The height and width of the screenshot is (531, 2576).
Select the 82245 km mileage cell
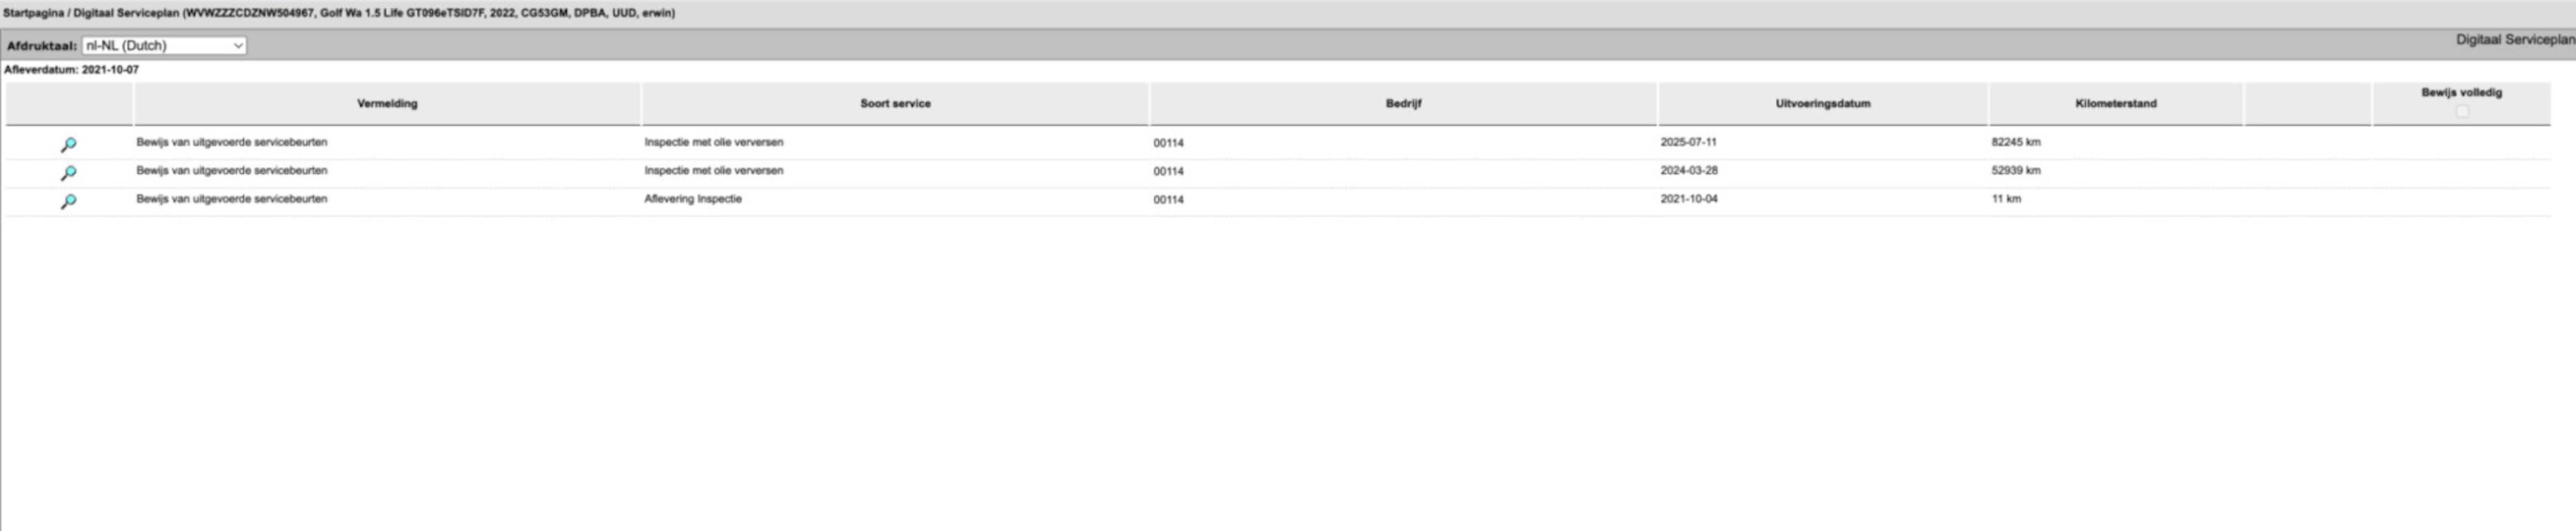(x=2015, y=142)
